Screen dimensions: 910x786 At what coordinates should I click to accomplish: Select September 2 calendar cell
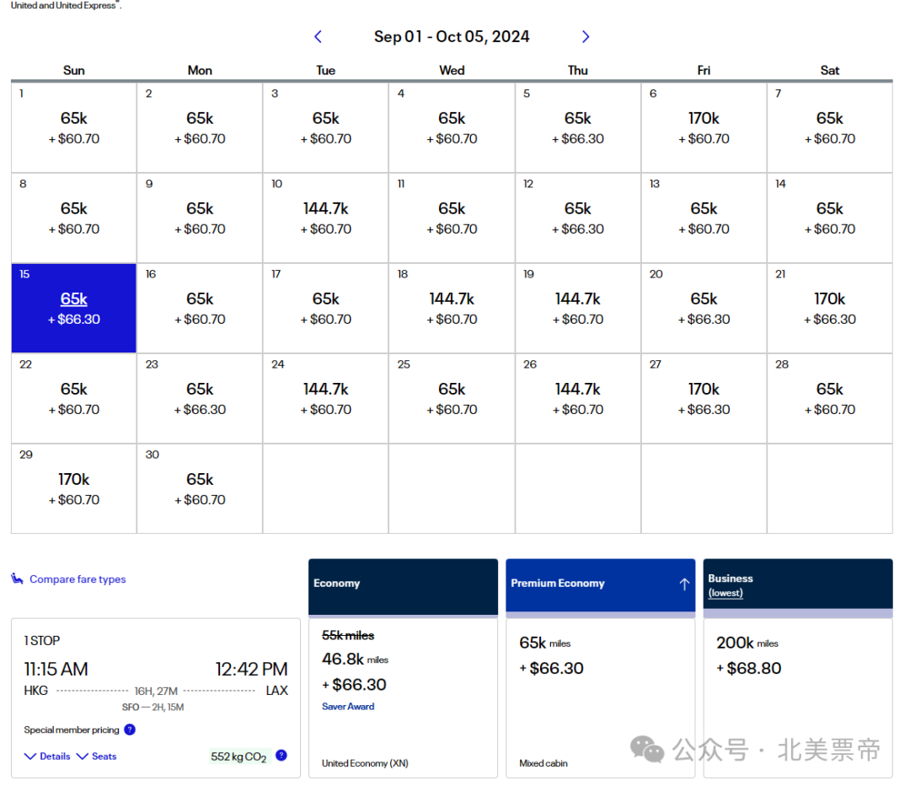pyautogui.click(x=200, y=128)
